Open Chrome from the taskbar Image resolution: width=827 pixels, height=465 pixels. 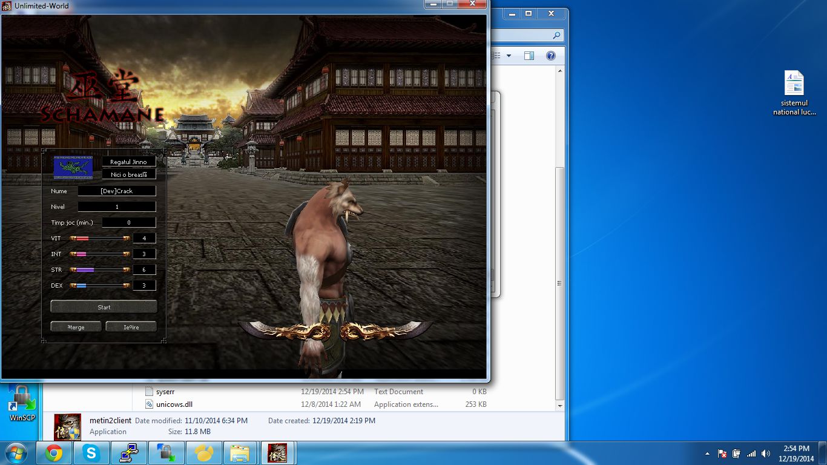point(54,453)
